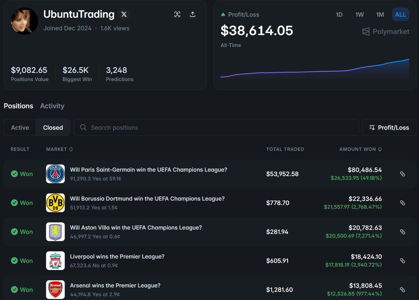The height and width of the screenshot is (300, 419).
Task: Switch to the Activity tab
Action: click(52, 106)
